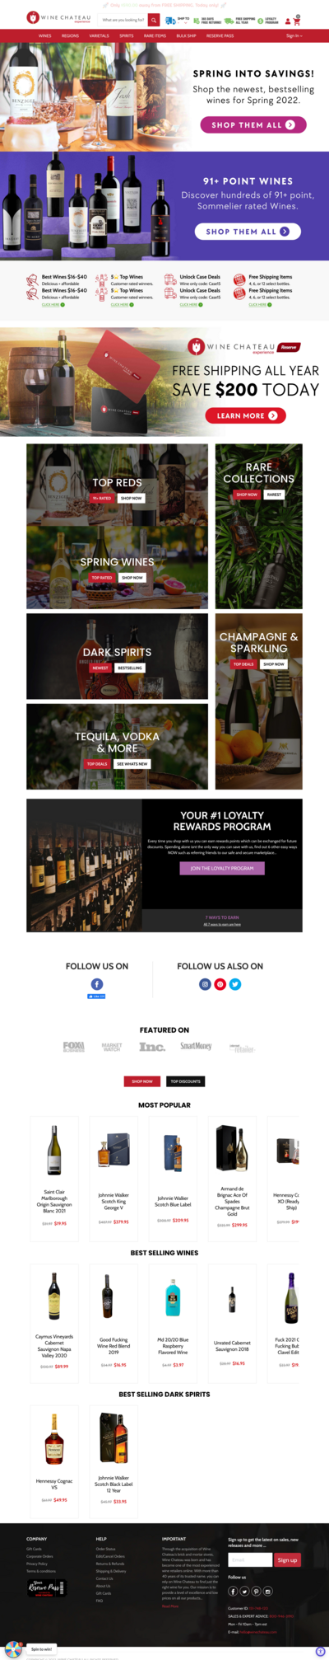
Task: Click Learn More on the Reserve banner
Action: click(246, 415)
